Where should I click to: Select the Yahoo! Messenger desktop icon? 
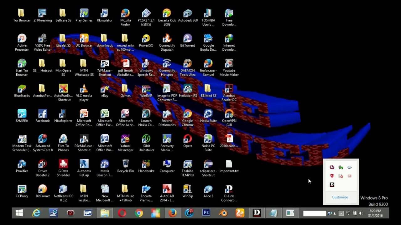pos(126,143)
